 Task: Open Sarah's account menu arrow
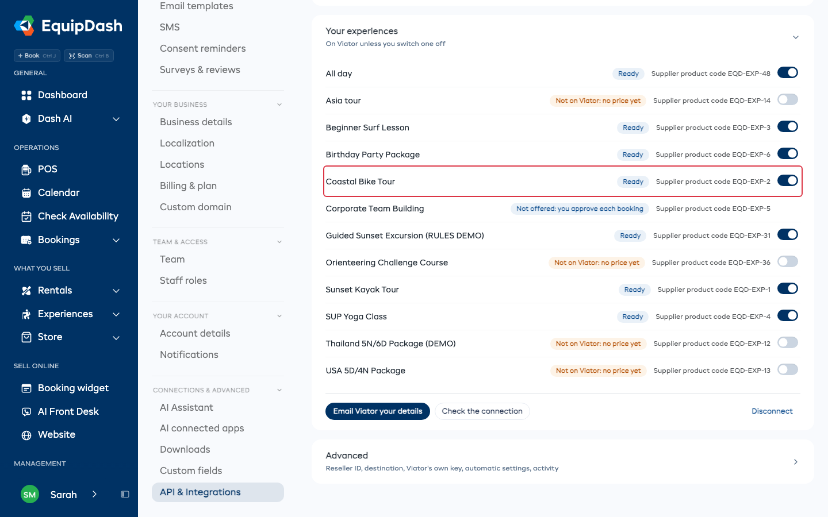click(94, 494)
